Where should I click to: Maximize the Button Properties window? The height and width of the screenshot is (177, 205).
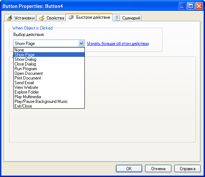[x=191, y=6]
